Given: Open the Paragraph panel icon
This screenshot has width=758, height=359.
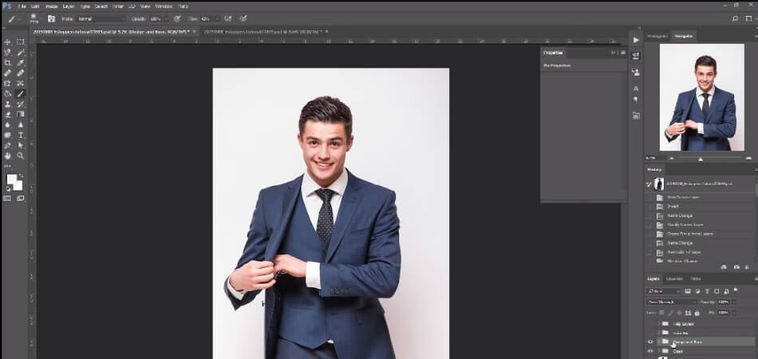Looking at the screenshot, I should pos(636,100).
